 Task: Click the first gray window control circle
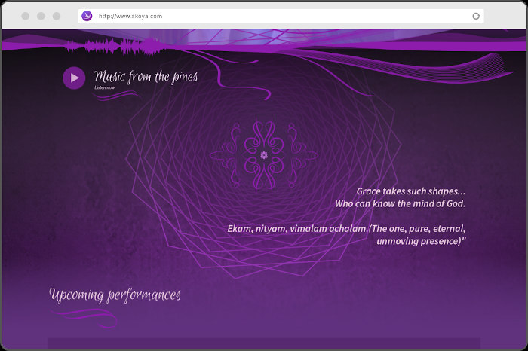tap(26, 16)
